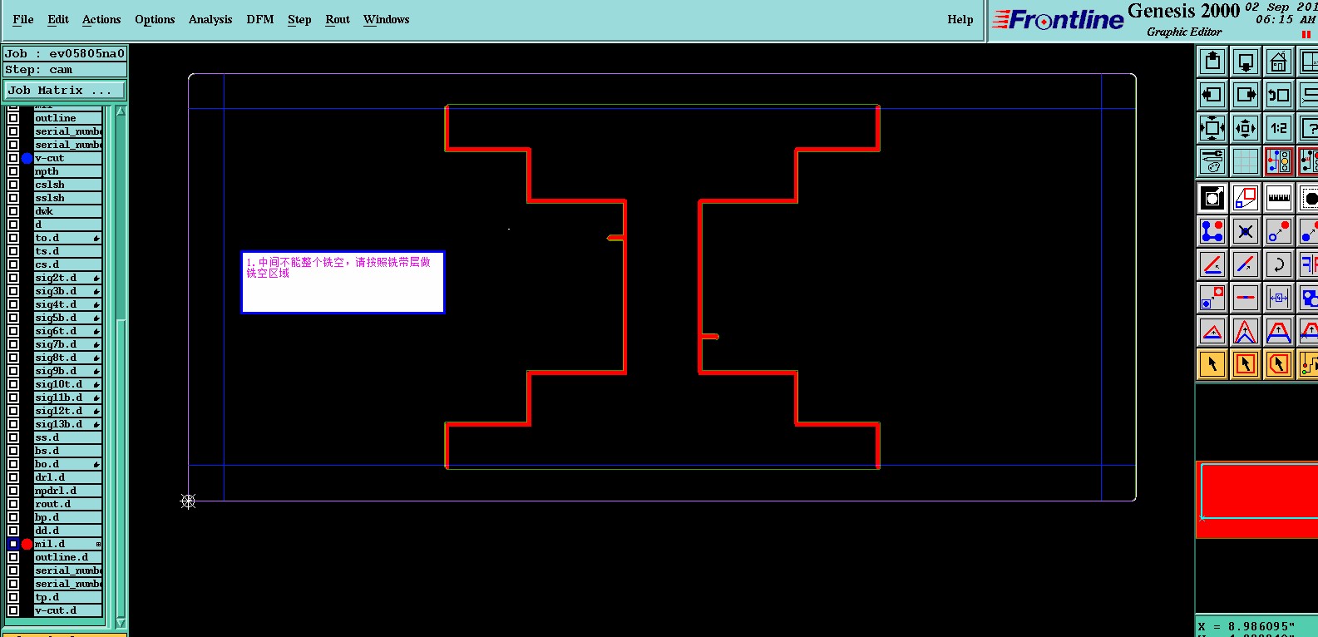This screenshot has width=1318, height=637.
Task: Click the Chinese note text box on canvas
Action: click(x=343, y=282)
